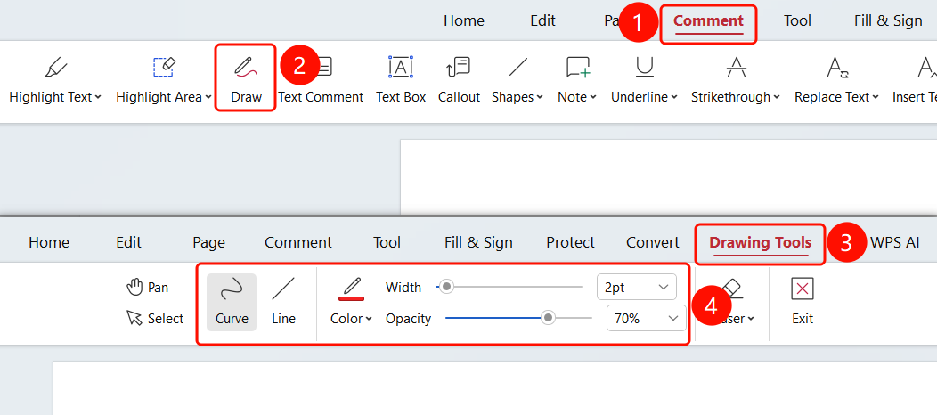This screenshot has height=415, width=937.
Task: Open the active red Comment tab
Action: [708, 21]
